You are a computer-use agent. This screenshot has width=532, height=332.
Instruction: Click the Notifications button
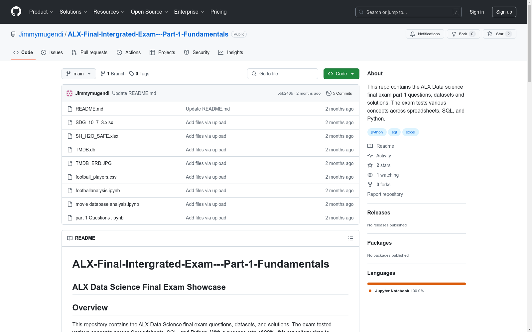point(425,34)
